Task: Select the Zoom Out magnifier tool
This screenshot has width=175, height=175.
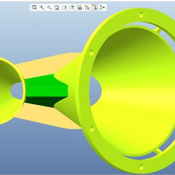Action: pyautogui.click(x=49, y=7)
